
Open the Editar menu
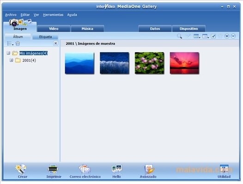pyautogui.click(x=25, y=15)
